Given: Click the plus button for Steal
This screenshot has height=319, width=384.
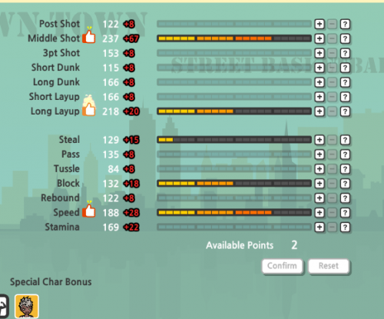Looking at the screenshot, I should [319, 140].
